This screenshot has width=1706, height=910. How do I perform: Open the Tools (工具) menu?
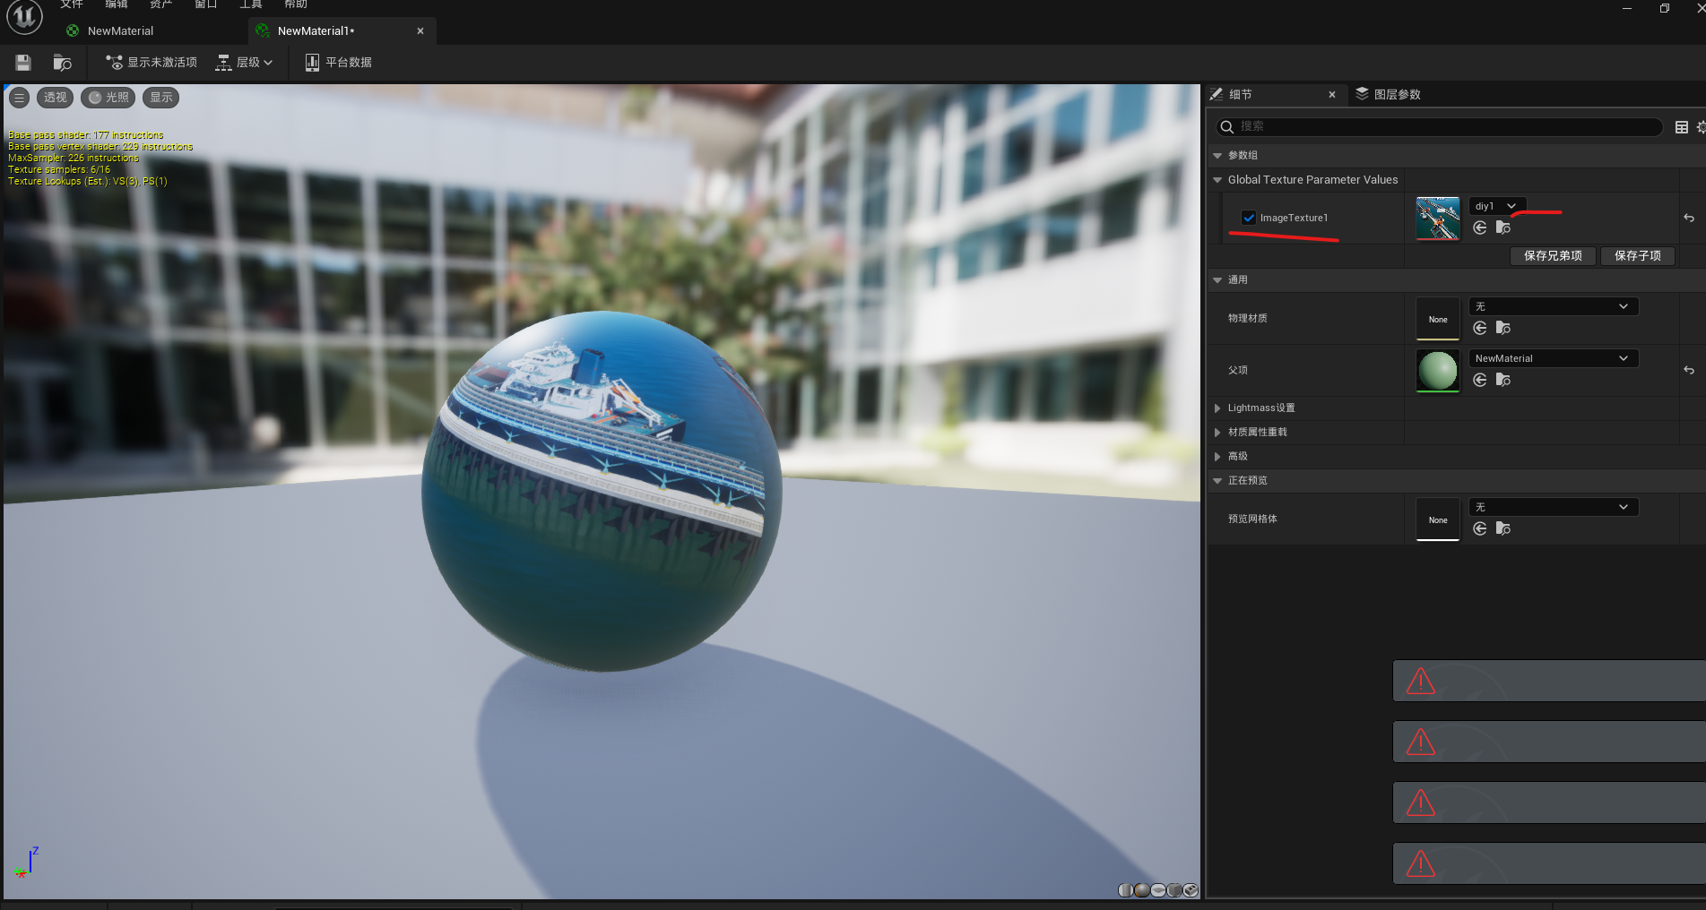251,4
